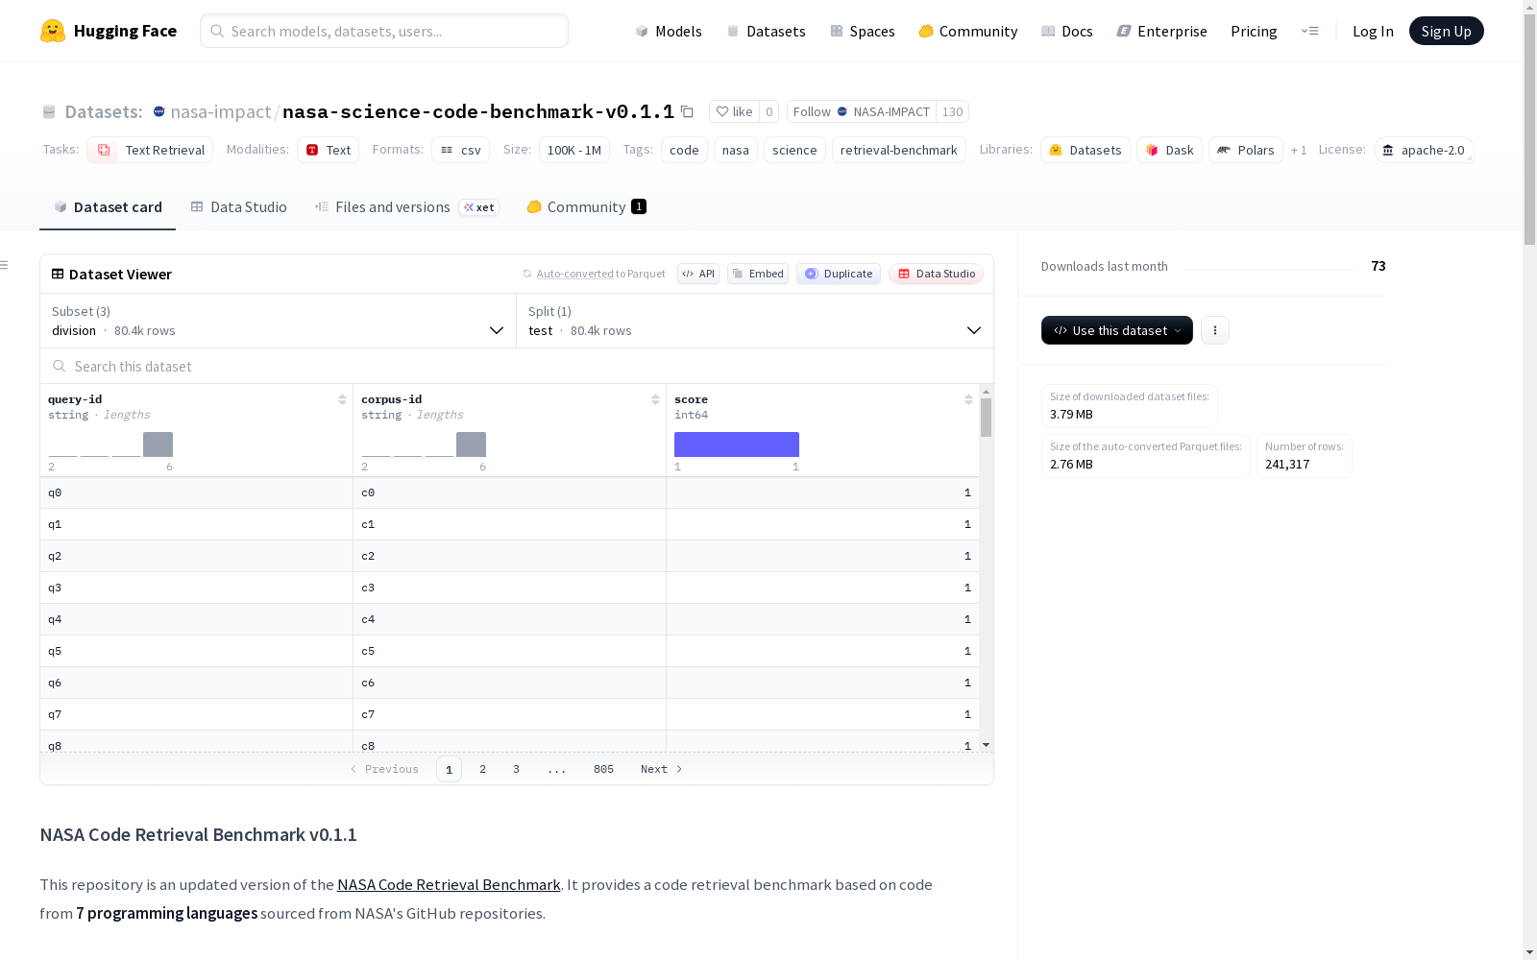
Task: Open the more navigation menu icon
Action: click(x=1309, y=31)
